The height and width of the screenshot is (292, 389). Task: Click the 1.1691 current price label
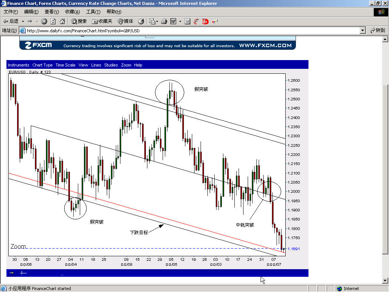click(x=294, y=249)
